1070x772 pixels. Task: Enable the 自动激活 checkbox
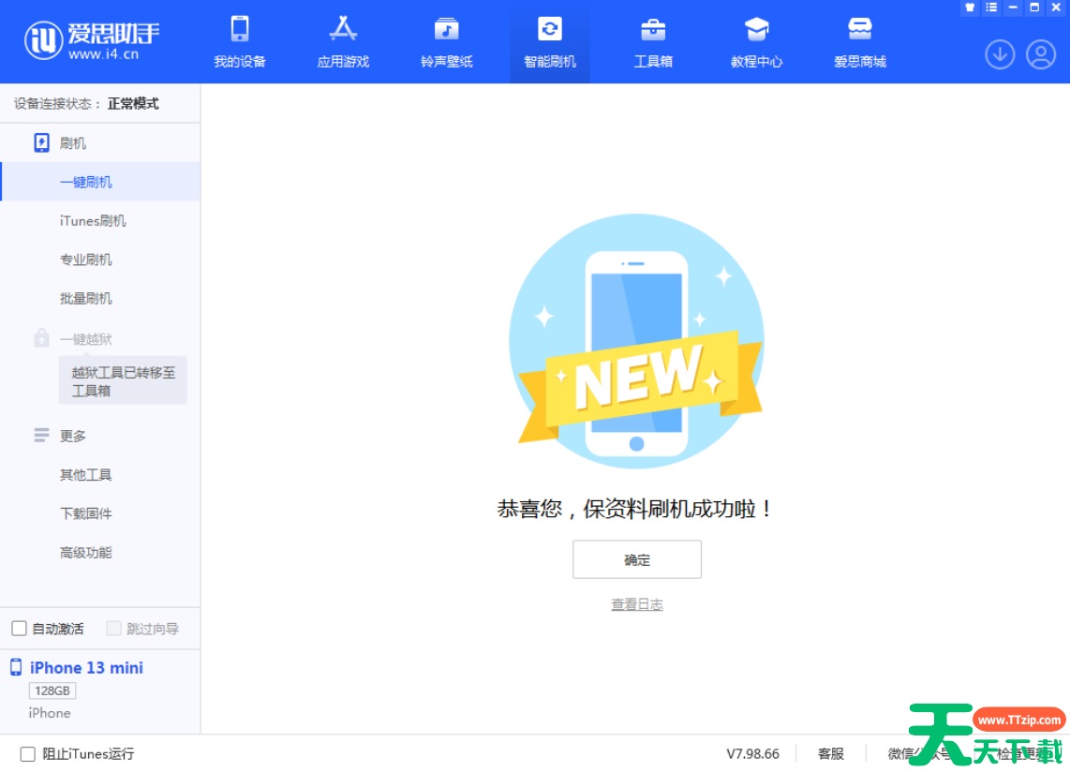pyautogui.click(x=19, y=629)
